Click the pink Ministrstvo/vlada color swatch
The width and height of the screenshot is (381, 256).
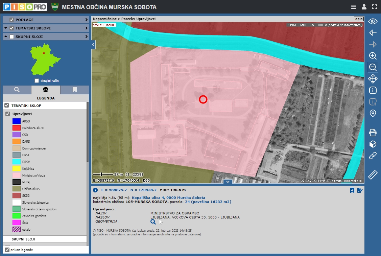pyautogui.click(x=17, y=175)
